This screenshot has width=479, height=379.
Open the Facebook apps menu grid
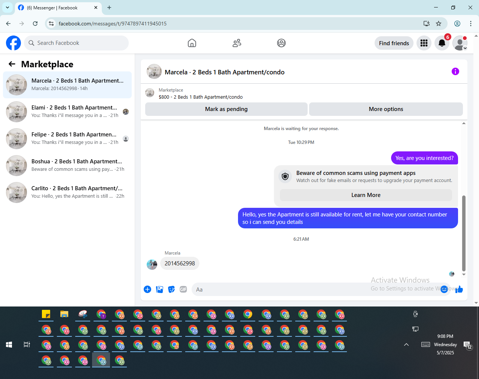(424, 43)
